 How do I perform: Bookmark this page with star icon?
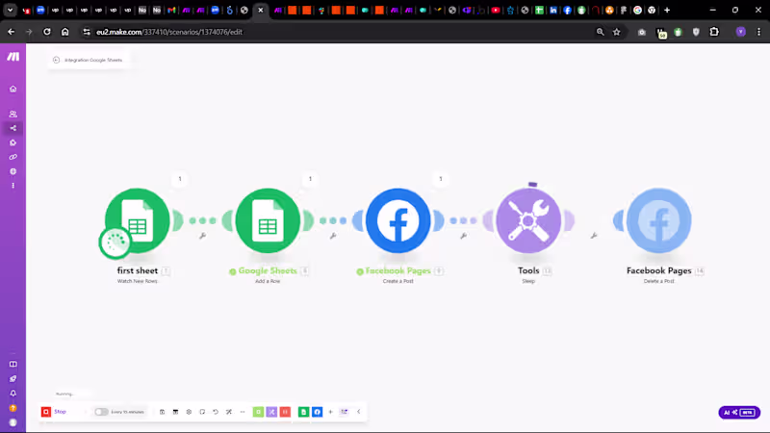point(617,32)
